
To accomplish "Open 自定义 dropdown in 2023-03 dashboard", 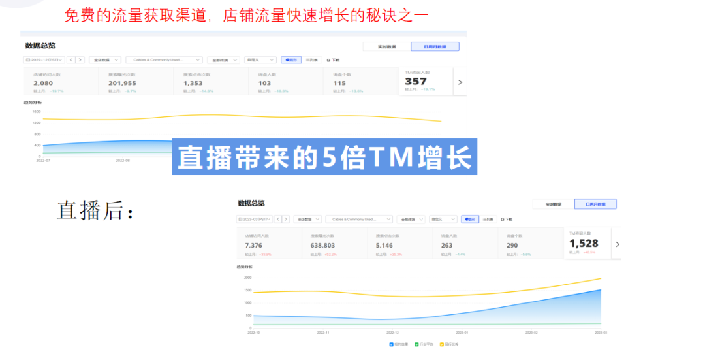I will coord(443,219).
